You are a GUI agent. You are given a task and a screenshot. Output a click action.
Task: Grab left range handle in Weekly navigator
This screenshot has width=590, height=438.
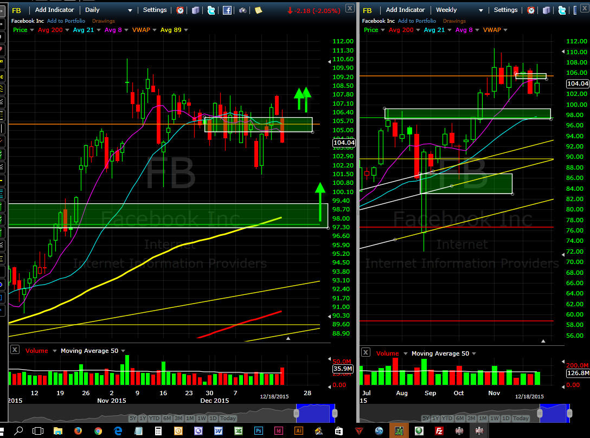click(x=540, y=414)
